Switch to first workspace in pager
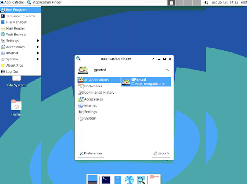Screen dimensions: 247x184 tap(171, 3)
